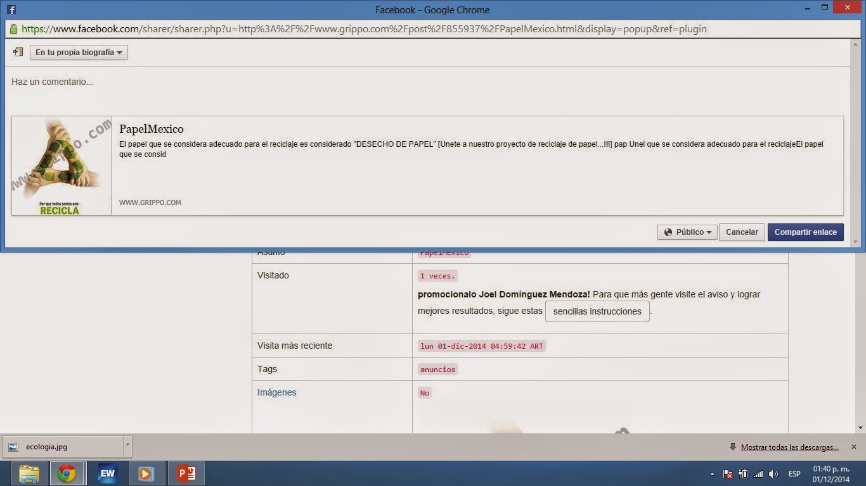Click the 'Tags' row label
The height and width of the screenshot is (486, 866).
[x=267, y=369]
